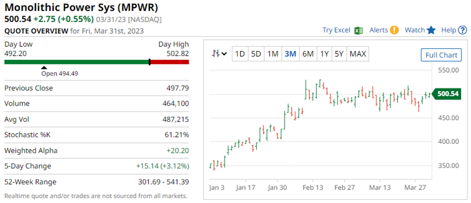Click the Watch link text
This screenshot has height=203, width=471.
pos(415,30)
